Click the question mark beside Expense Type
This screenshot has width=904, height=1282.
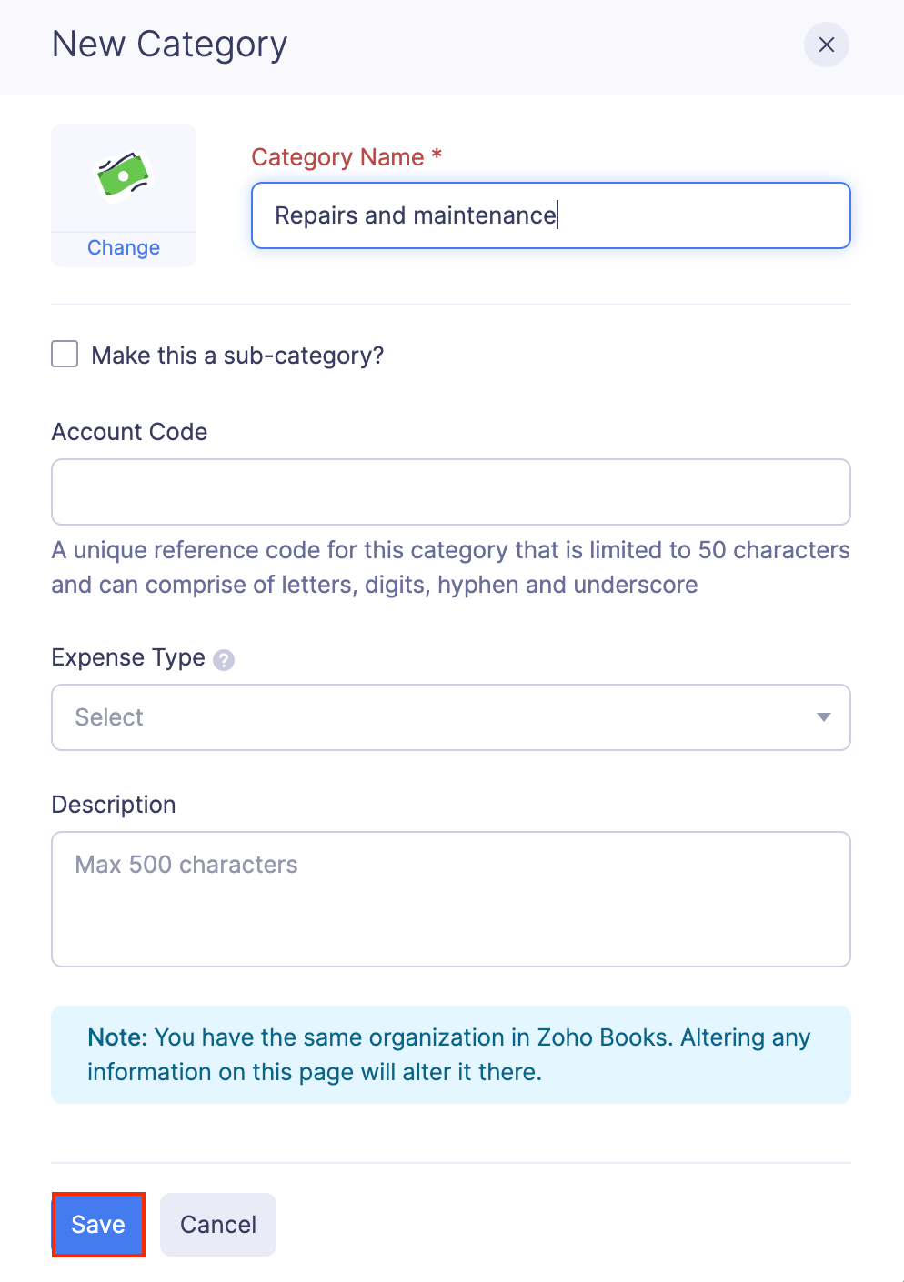[x=224, y=658]
